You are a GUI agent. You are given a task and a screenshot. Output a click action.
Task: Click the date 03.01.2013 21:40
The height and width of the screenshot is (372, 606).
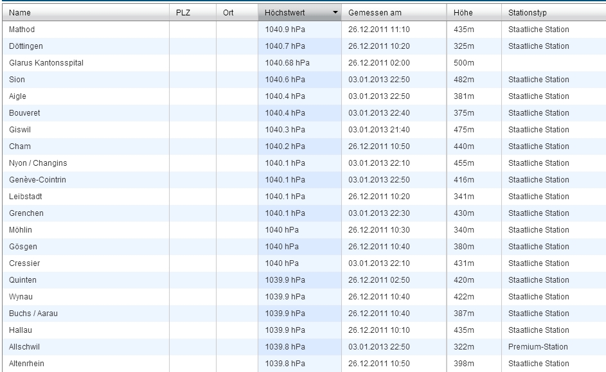[x=379, y=129]
